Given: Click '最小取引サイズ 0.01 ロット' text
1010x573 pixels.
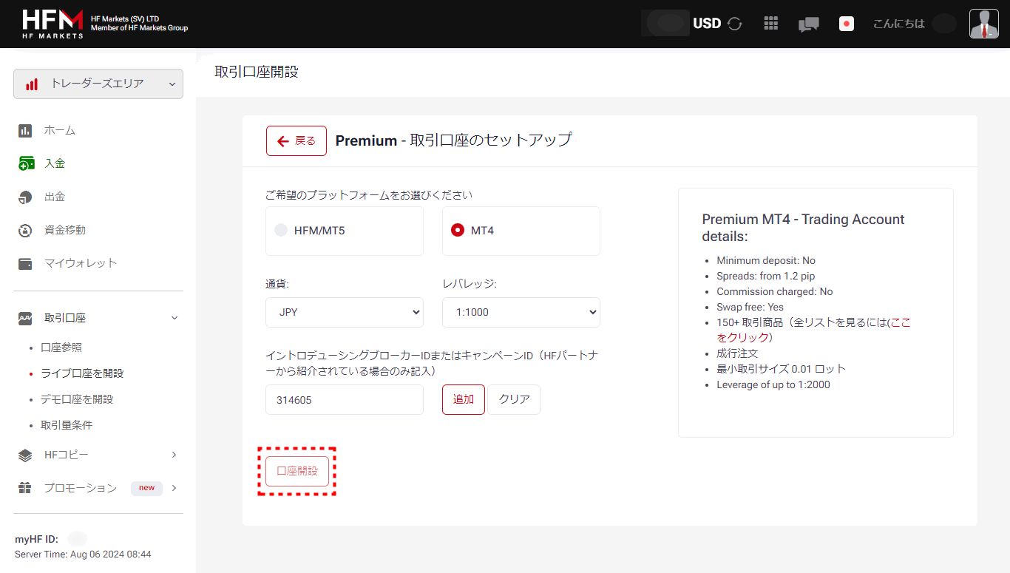Looking at the screenshot, I should pos(781,369).
